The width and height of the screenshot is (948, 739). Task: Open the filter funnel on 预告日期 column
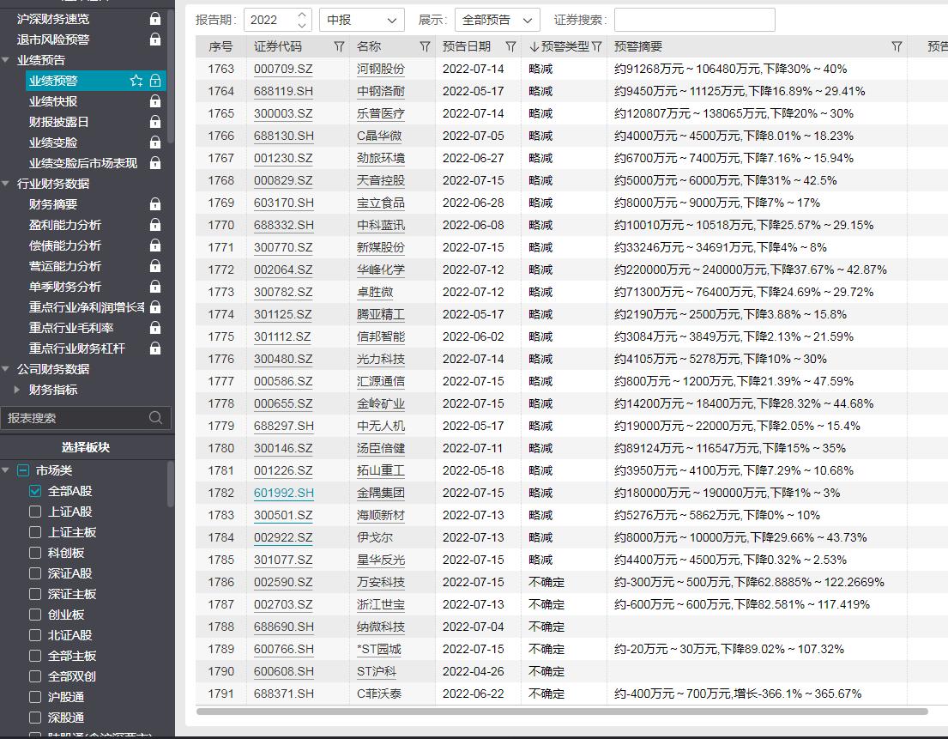(510, 46)
